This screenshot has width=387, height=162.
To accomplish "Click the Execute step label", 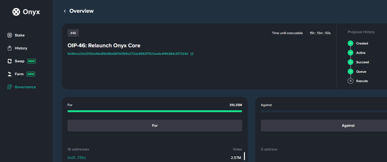I will (362, 81).
